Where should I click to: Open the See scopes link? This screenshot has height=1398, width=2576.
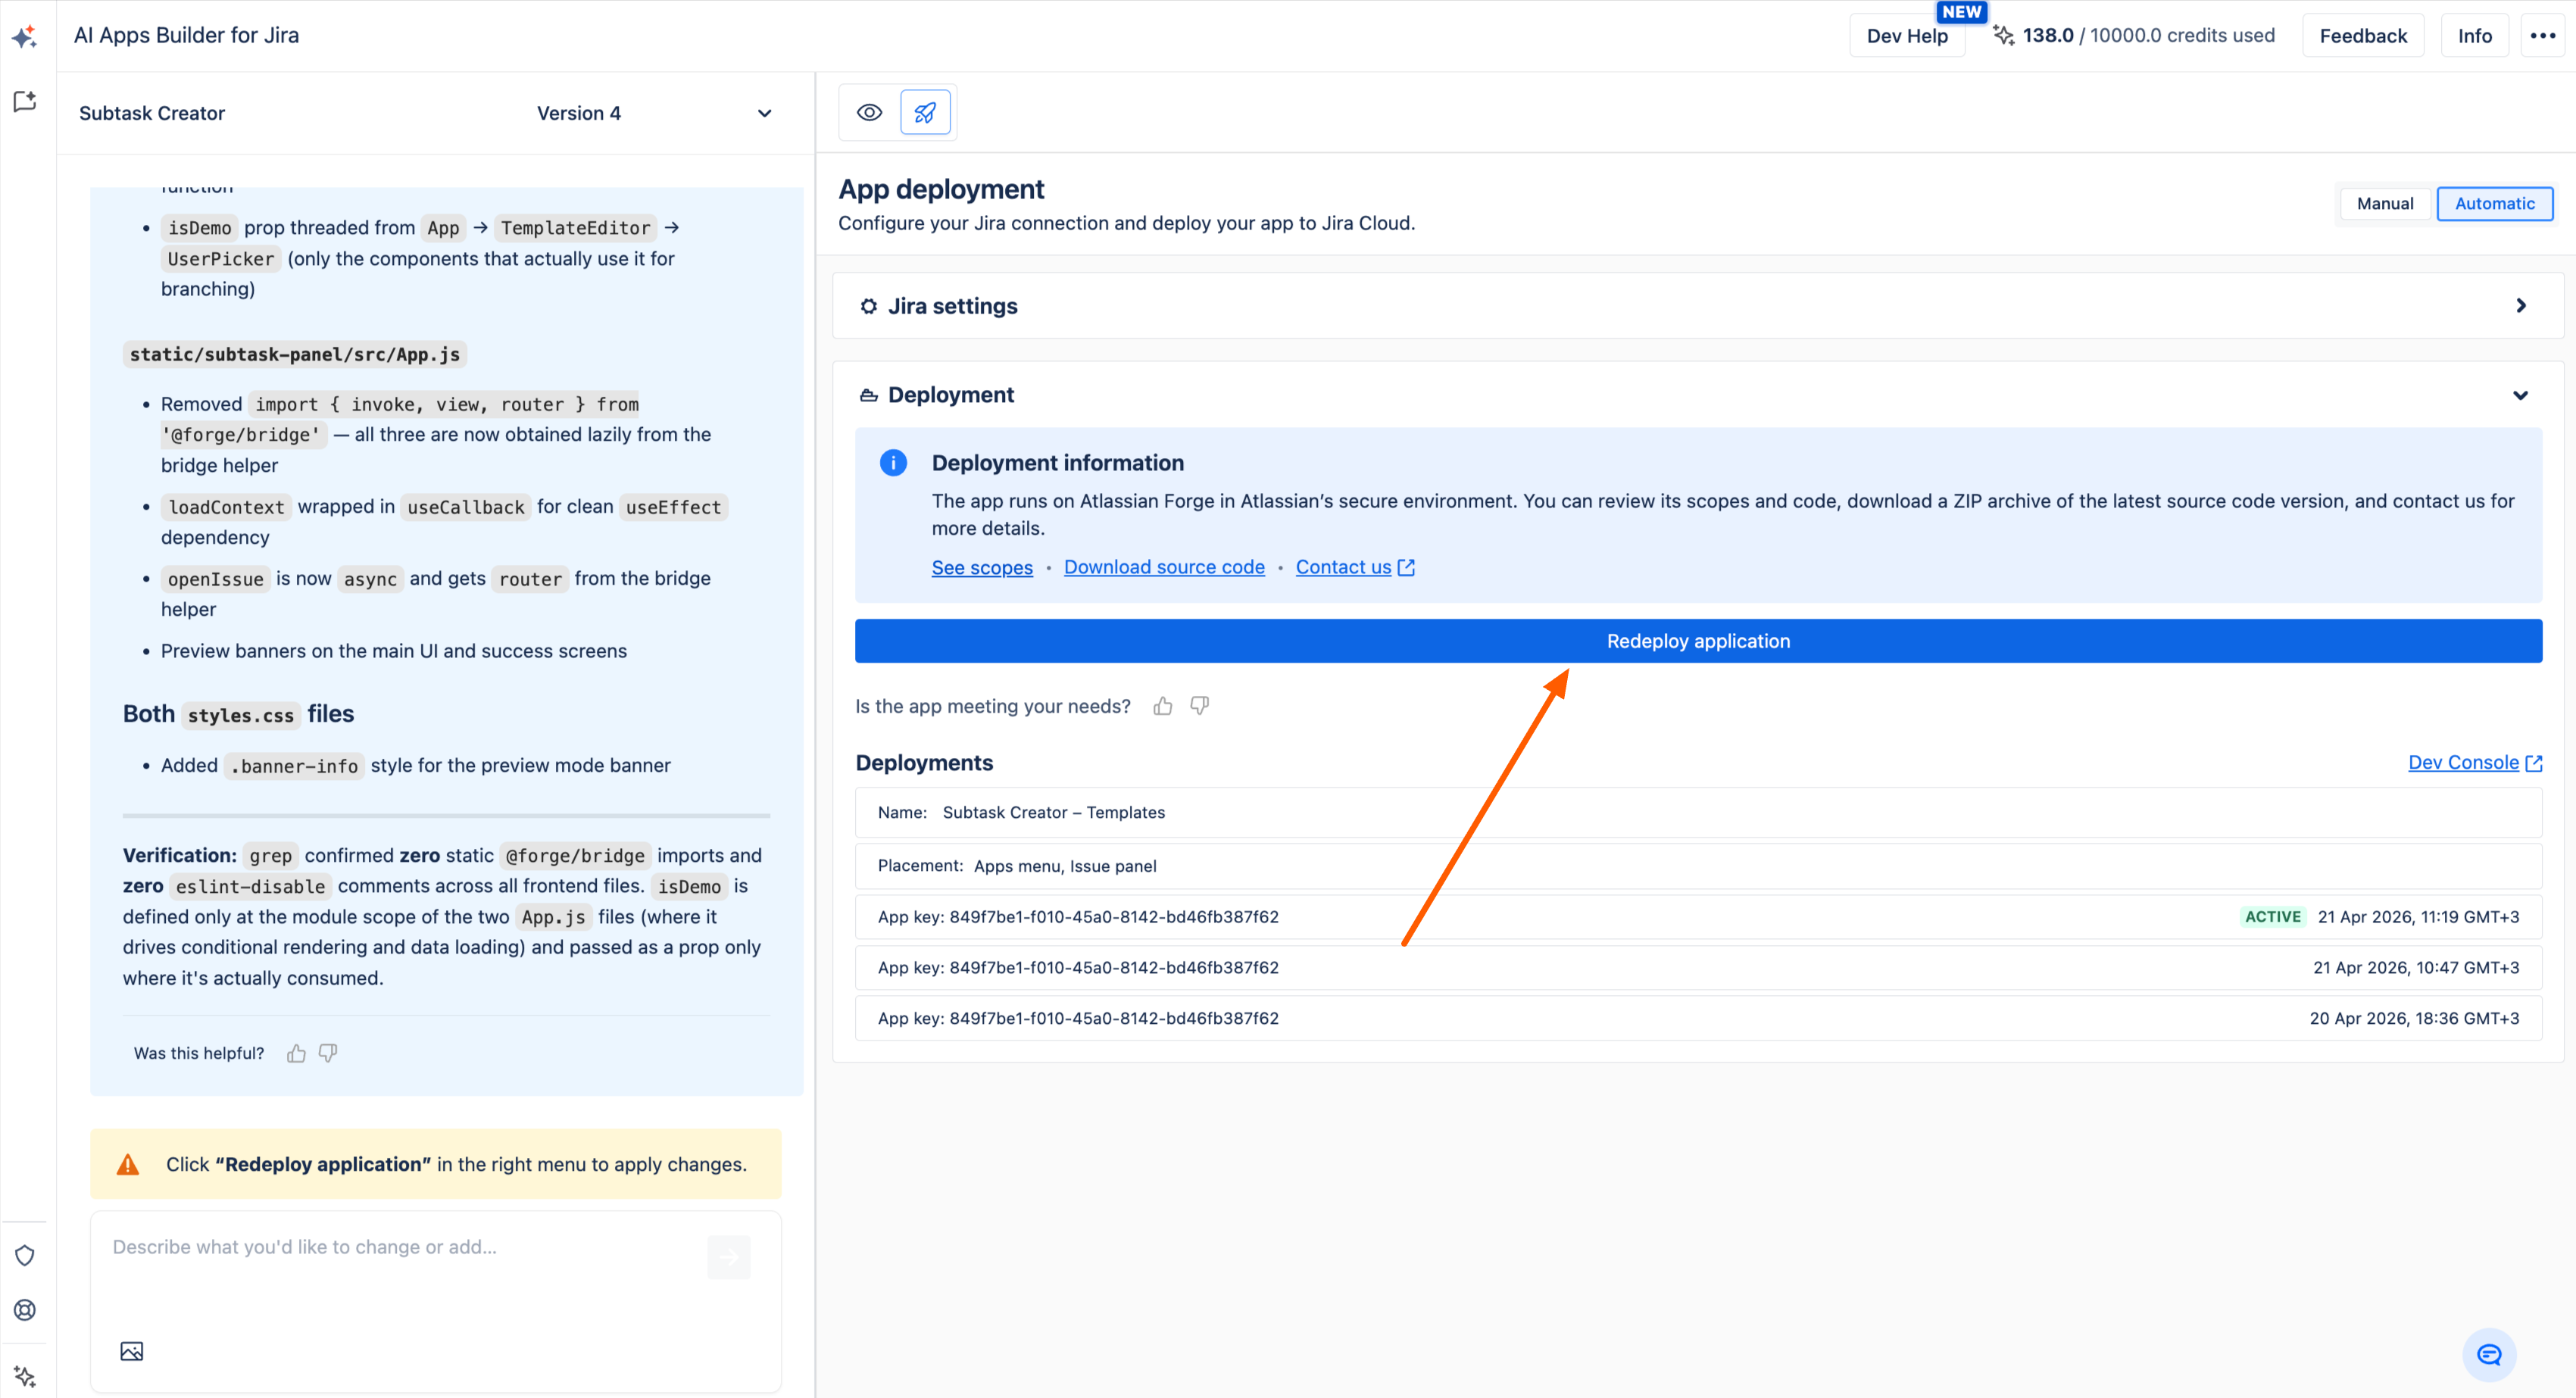point(982,567)
